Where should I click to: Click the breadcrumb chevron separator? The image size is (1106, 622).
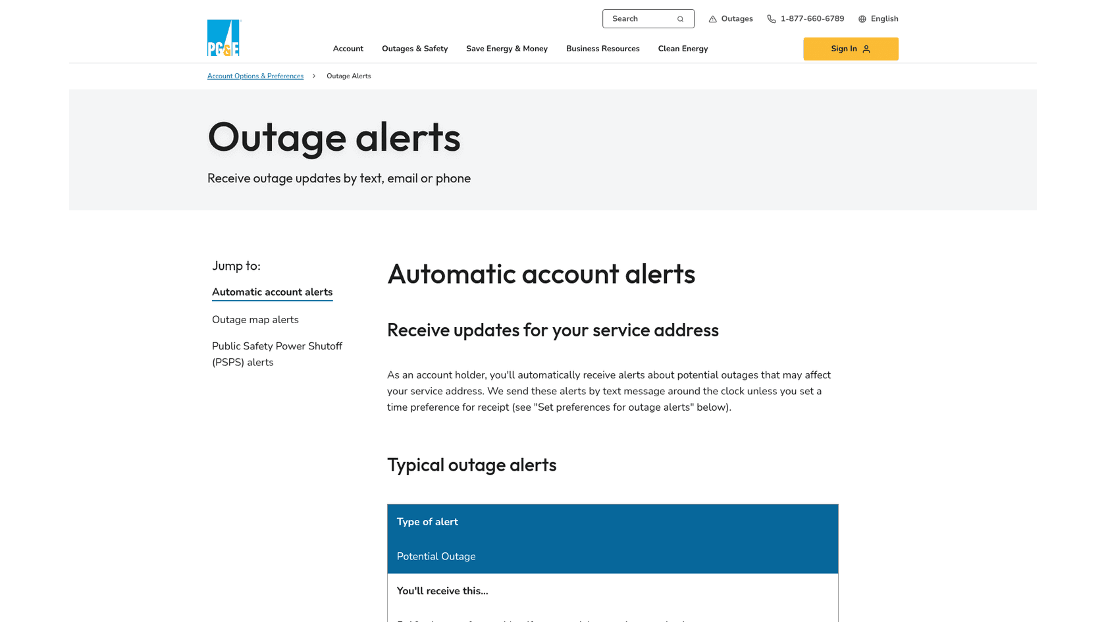click(x=314, y=76)
